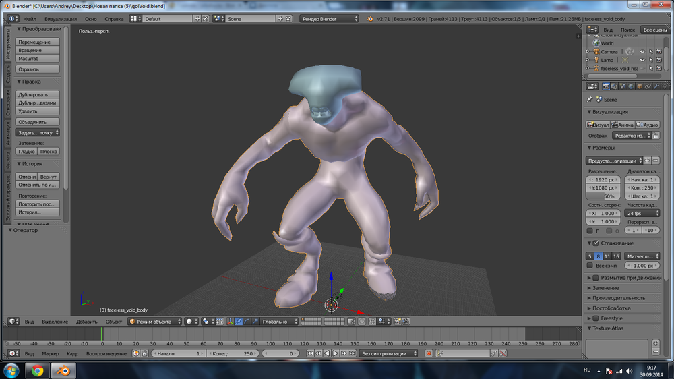Open Google Chrome from the taskbar
The height and width of the screenshot is (379, 674).
tap(37, 370)
